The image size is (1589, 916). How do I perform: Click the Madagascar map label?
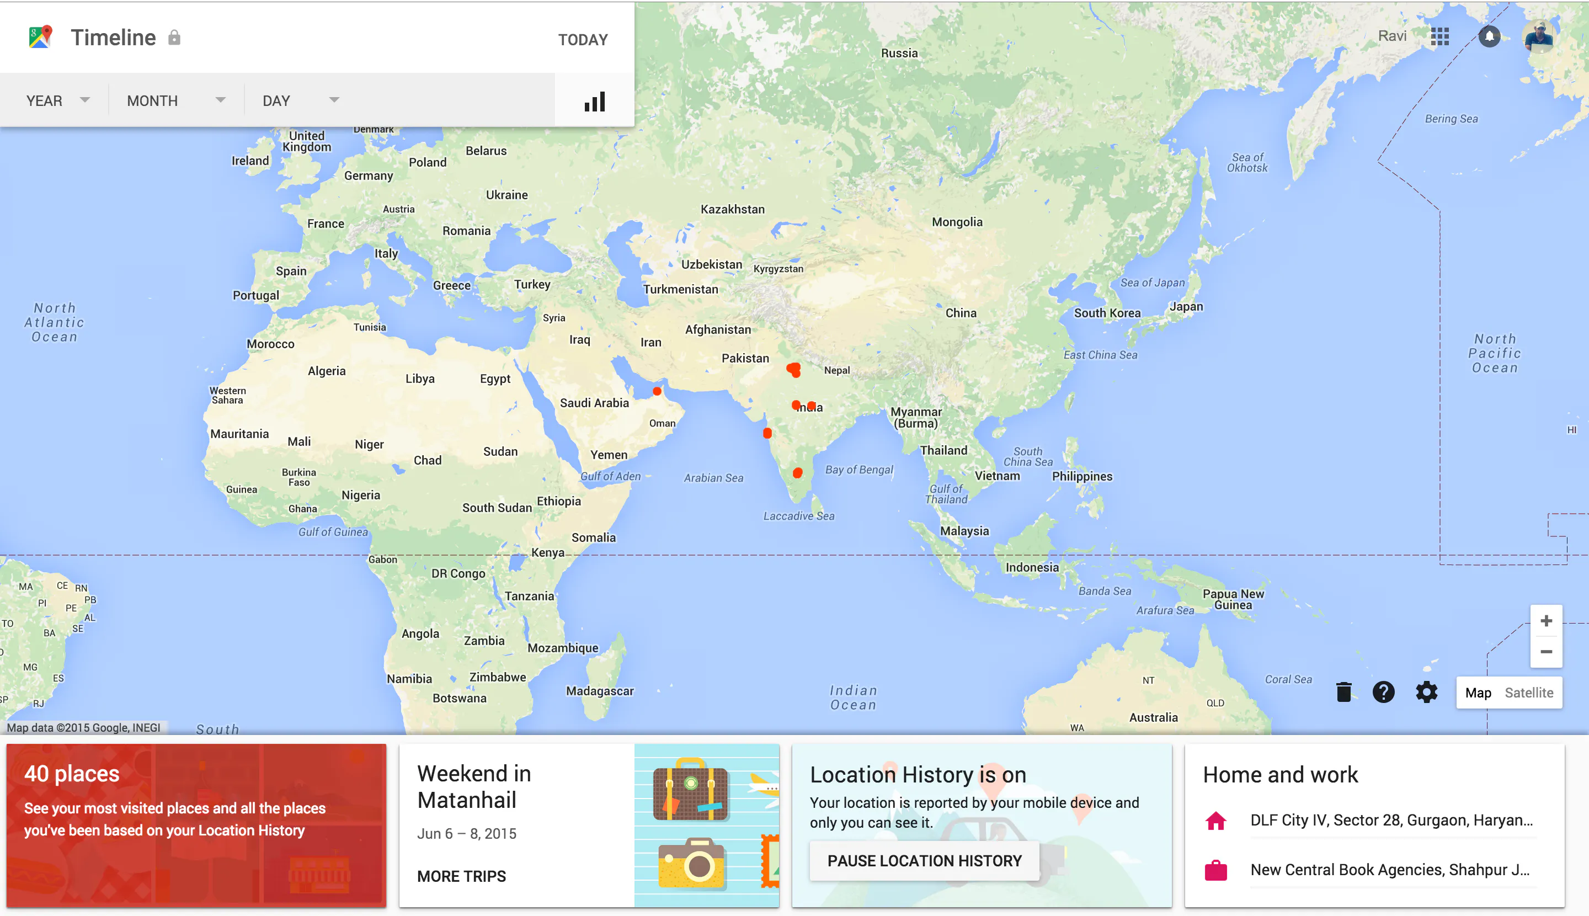tap(600, 691)
